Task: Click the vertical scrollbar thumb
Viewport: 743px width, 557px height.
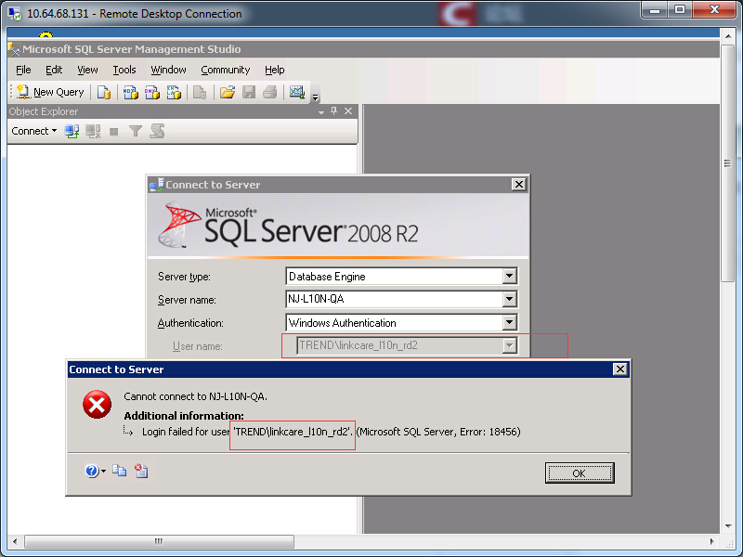Action: point(728,164)
